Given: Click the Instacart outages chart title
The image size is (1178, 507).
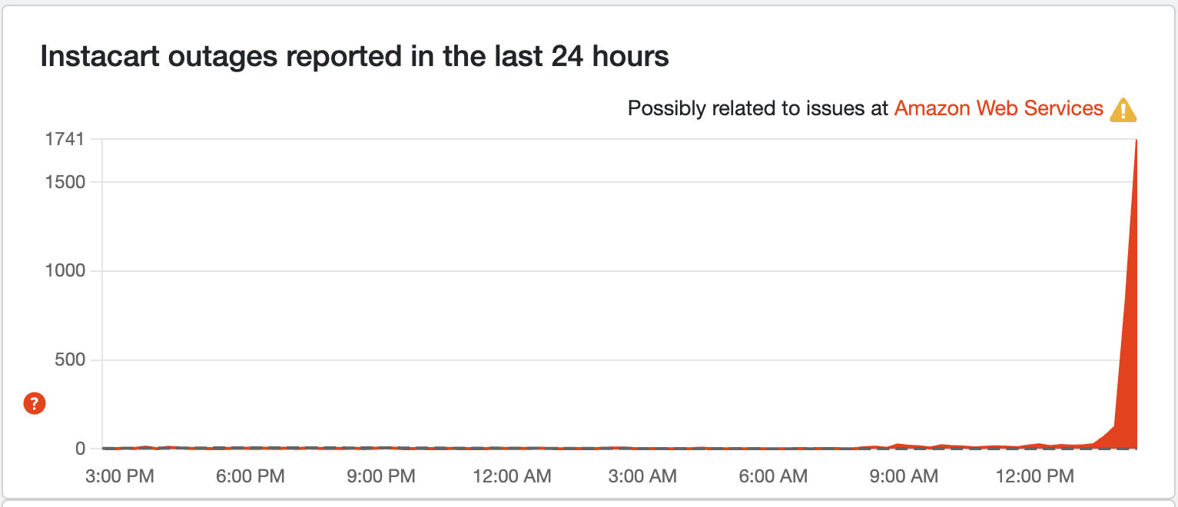Looking at the screenshot, I should pyautogui.click(x=354, y=57).
